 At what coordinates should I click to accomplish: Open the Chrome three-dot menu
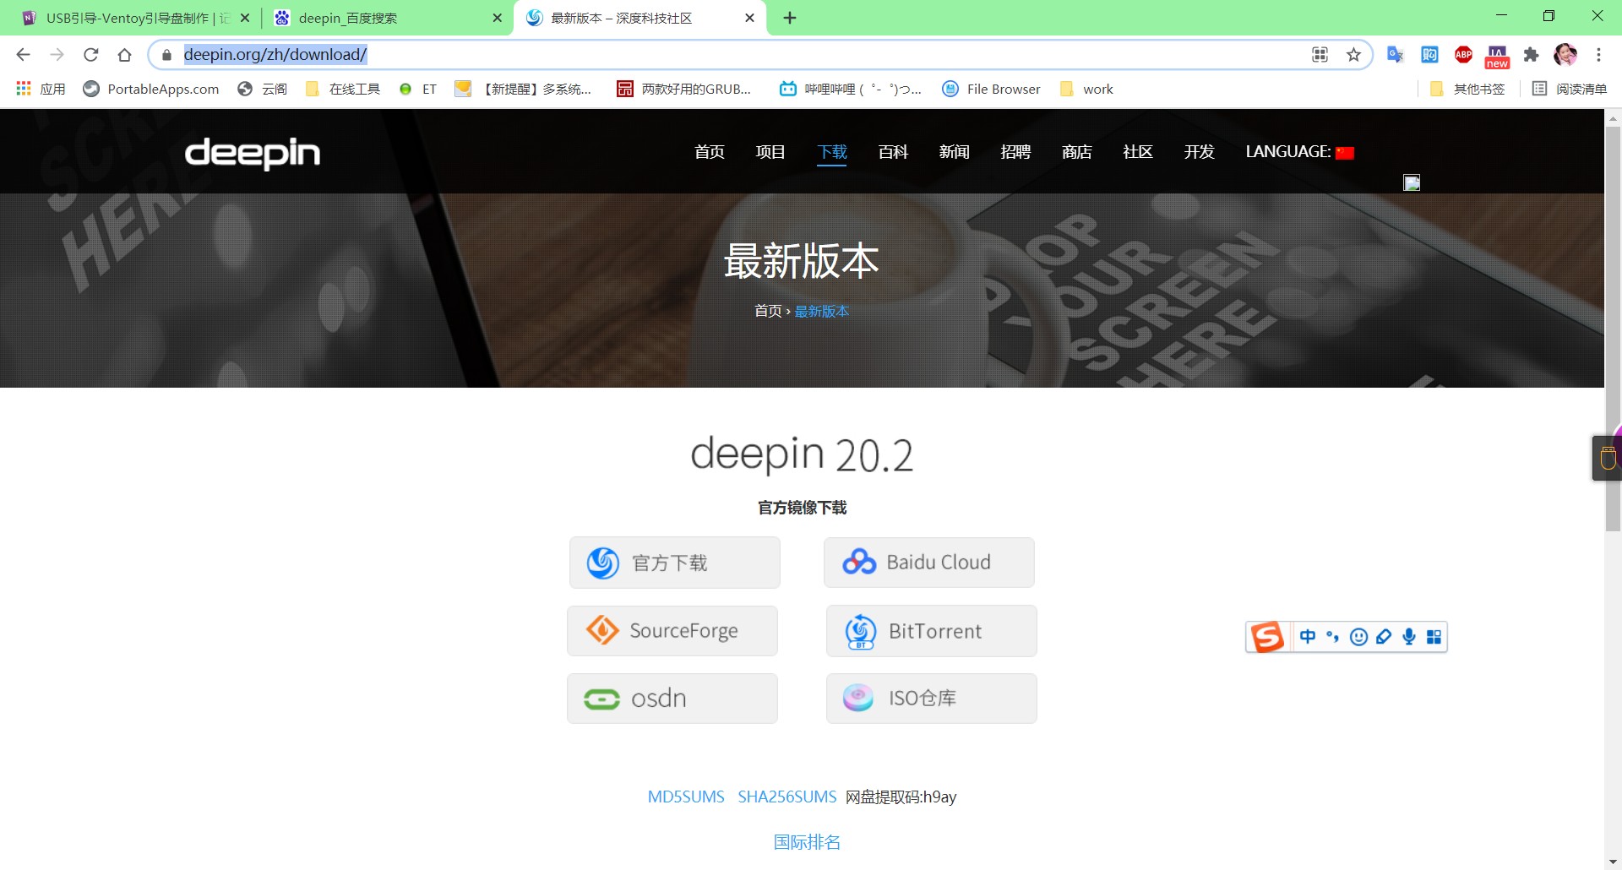1598,55
